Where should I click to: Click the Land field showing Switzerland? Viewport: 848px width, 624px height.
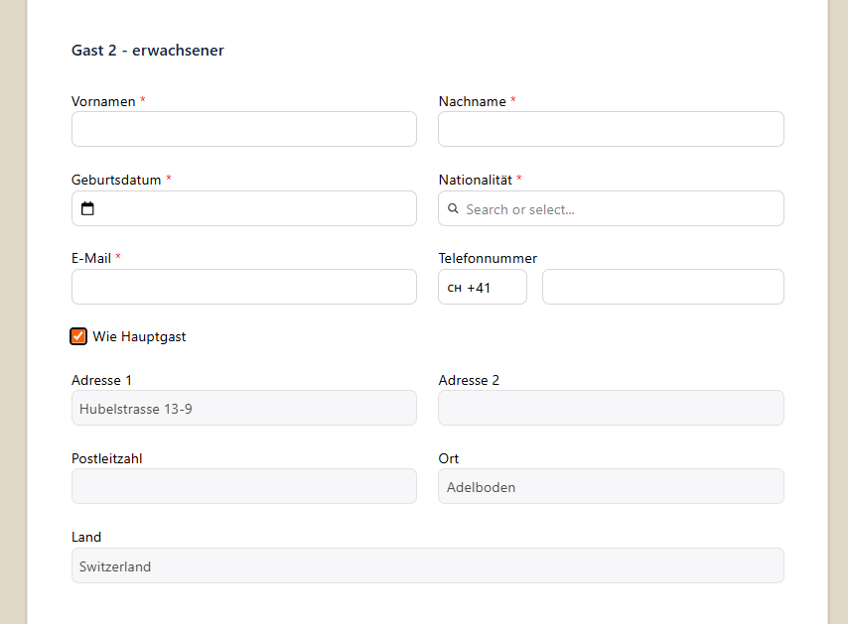[x=427, y=565]
